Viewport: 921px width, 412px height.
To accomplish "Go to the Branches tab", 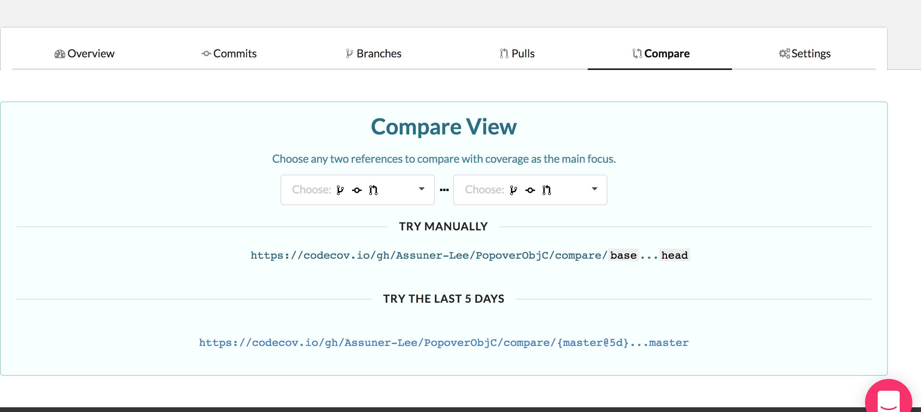I will click(x=373, y=53).
